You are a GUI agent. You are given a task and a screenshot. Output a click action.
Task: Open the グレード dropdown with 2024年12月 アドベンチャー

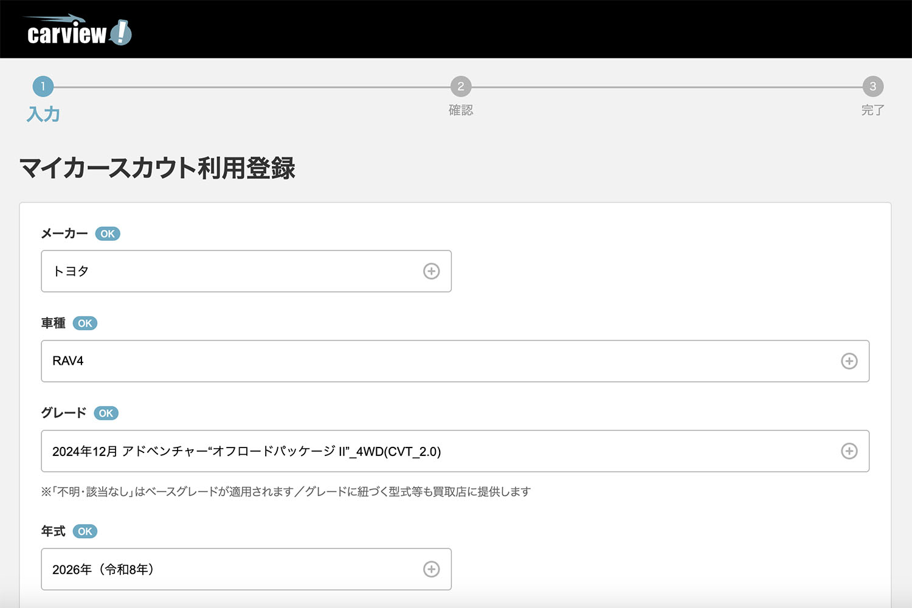pyautogui.click(x=455, y=451)
